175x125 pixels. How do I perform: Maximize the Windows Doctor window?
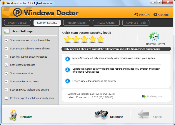tap(159, 2)
